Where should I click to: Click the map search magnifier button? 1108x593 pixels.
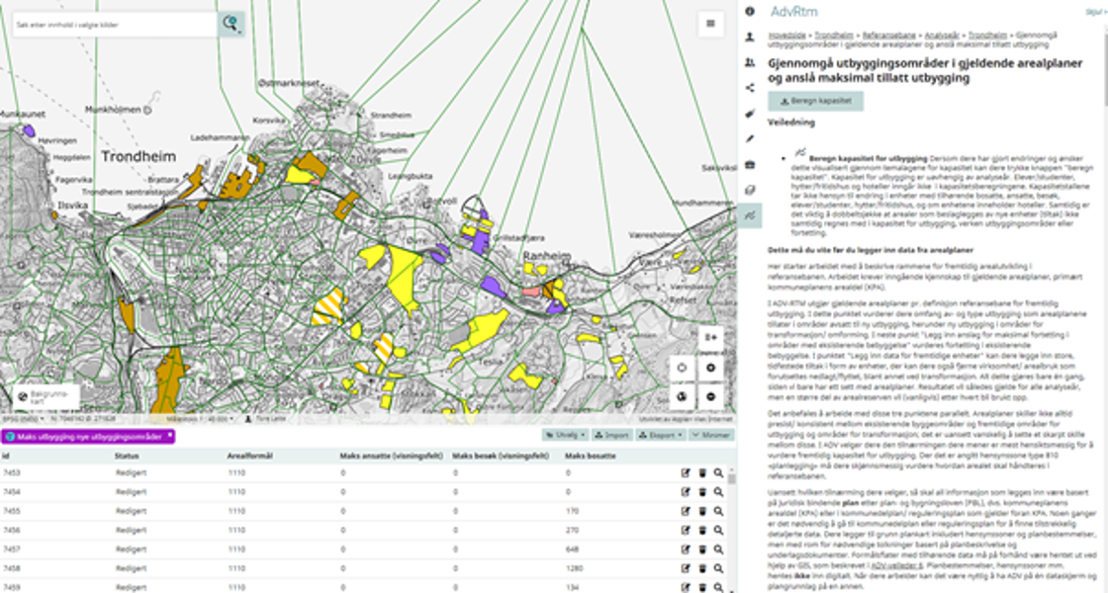pyautogui.click(x=231, y=24)
